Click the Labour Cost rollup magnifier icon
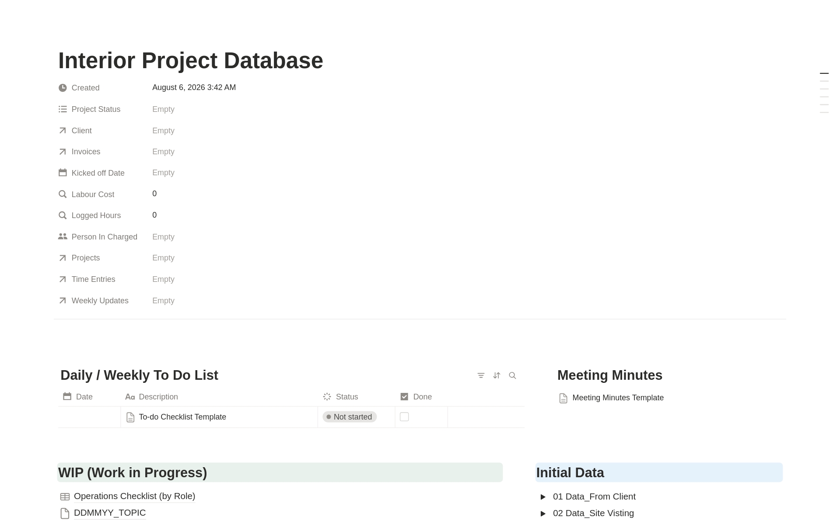840x524 pixels. [x=63, y=194]
